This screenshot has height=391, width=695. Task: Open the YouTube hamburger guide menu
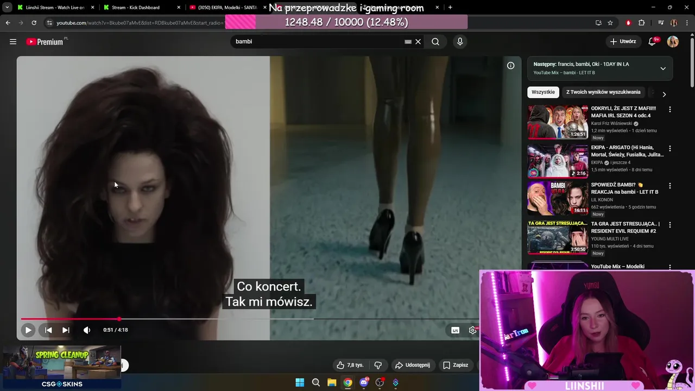(13, 42)
